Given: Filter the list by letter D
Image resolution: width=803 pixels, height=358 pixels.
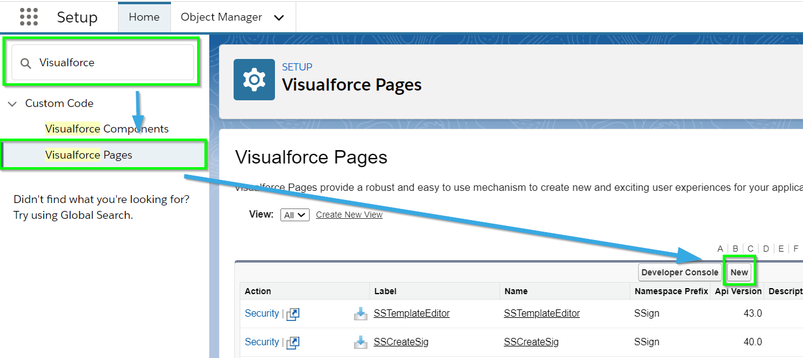Looking at the screenshot, I should point(766,249).
